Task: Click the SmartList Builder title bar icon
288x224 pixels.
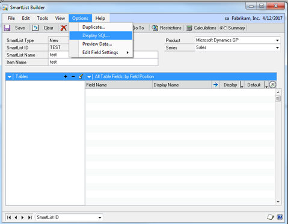Action: (5, 8)
